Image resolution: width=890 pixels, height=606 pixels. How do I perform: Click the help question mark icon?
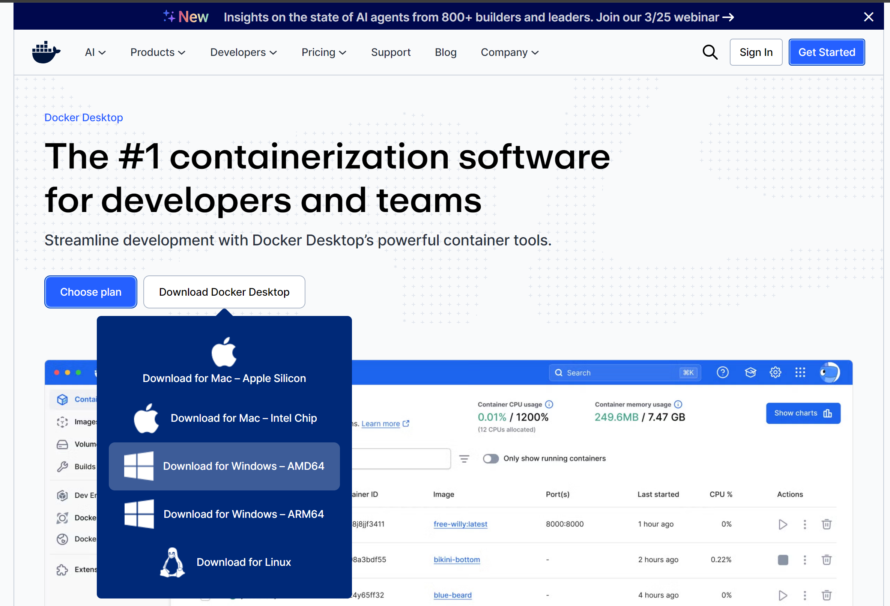722,372
